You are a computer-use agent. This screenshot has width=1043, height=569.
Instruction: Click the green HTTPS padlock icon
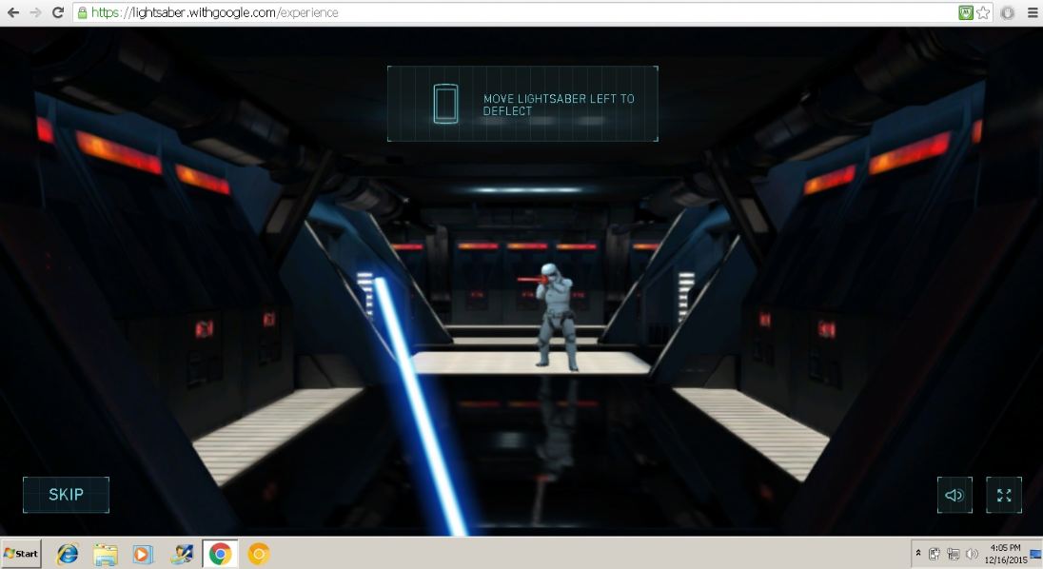(x=83, y=13)
